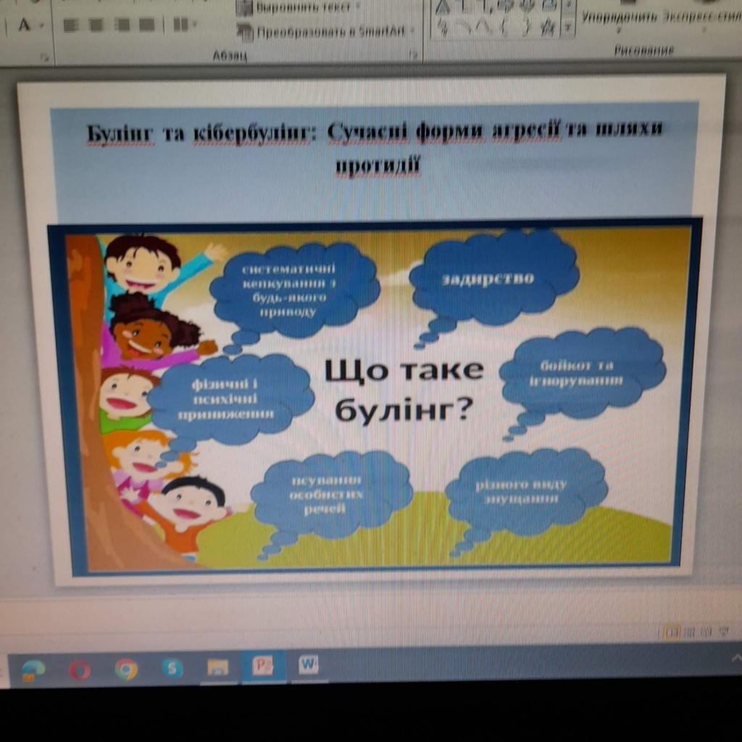The image size is (742, 742).
Task: Align text left in the paragraph group
Action: [70, 25]
